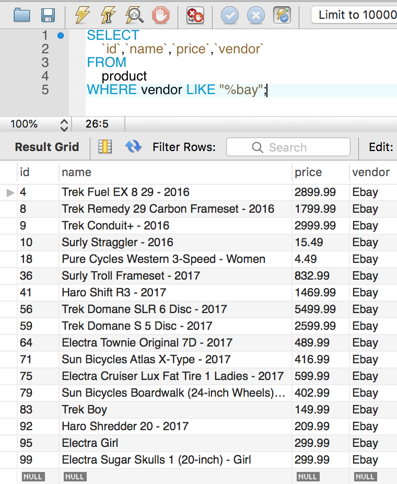
Task: Click breakpoint dot on line 1
Action: pyautogui.click(x=61, y=36)
